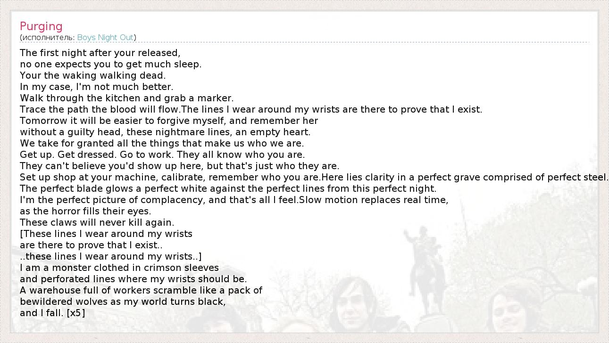Click 'Walk through the kitchen and grab a marker.'
Viewport: 609px width, 343px height.
click(126, 98)
